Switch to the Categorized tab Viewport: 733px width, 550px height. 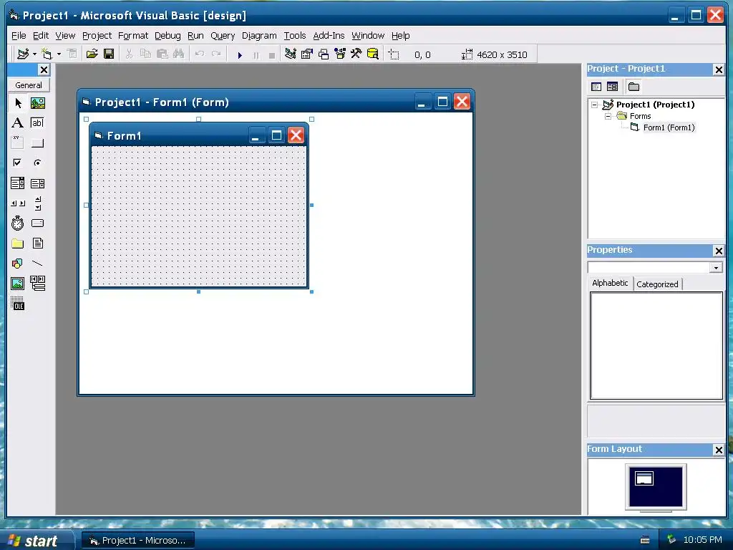click(x=657, y=284)
